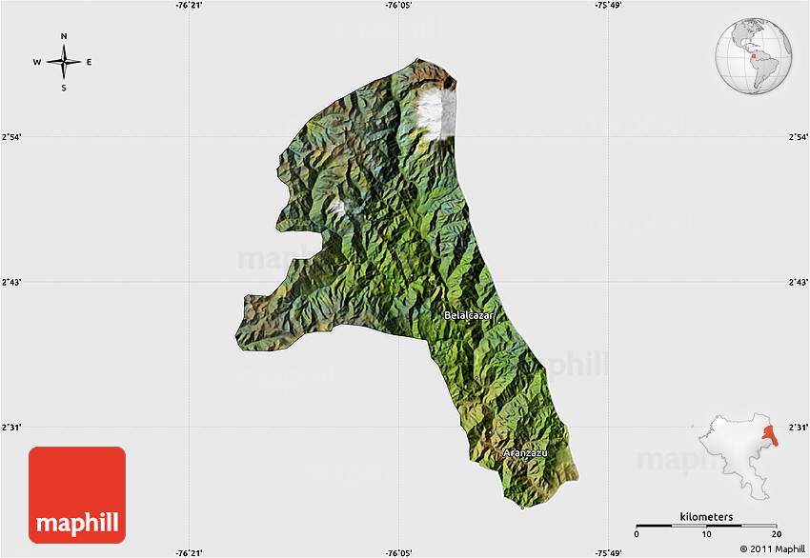Click the compass rose icon
Viewport: 810px width, 558px height.
coord(64,63)
